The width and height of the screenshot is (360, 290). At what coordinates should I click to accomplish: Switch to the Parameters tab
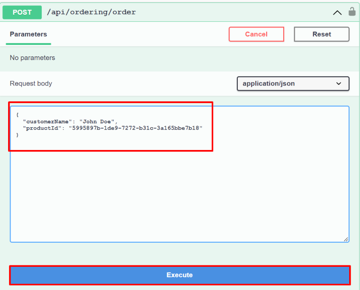(28, 34)
